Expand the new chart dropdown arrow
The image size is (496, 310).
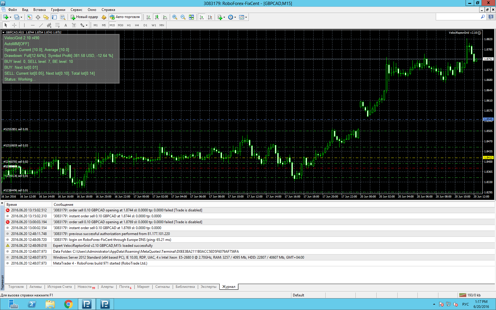[x=10, y=17]
